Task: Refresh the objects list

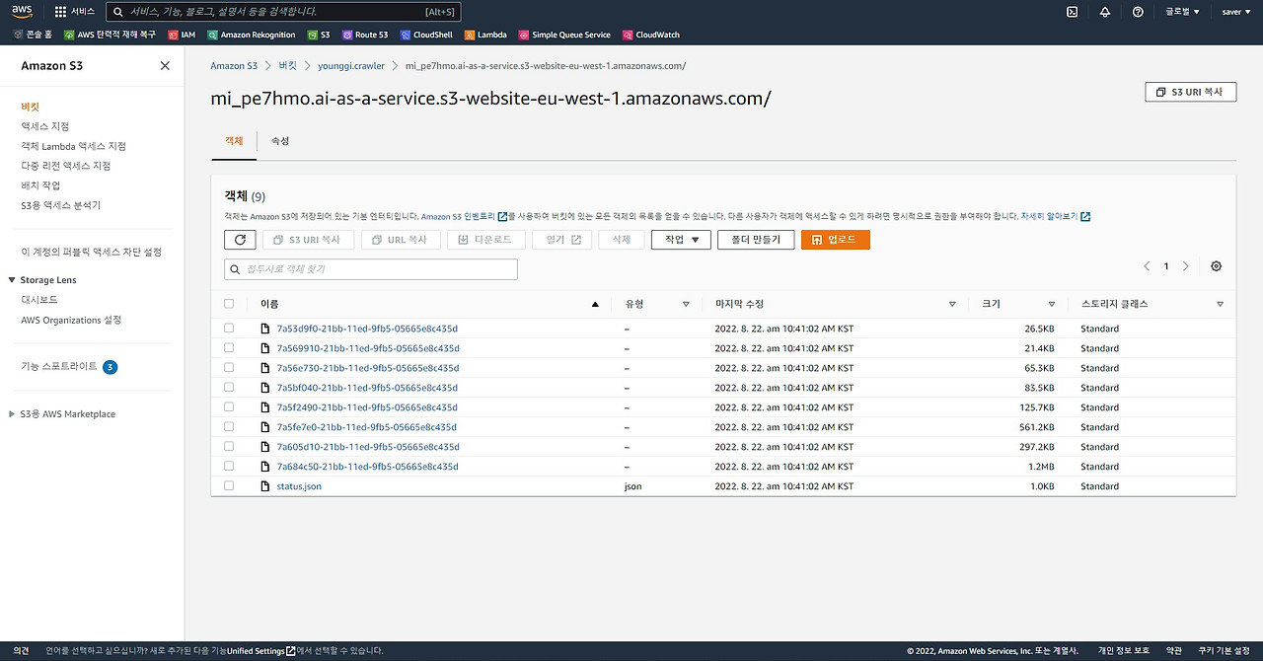Action: [240, 240]
